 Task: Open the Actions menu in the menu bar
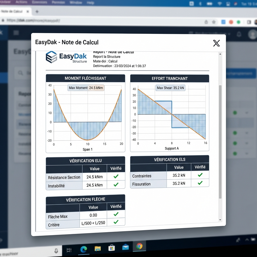click(x=22, y=2)
